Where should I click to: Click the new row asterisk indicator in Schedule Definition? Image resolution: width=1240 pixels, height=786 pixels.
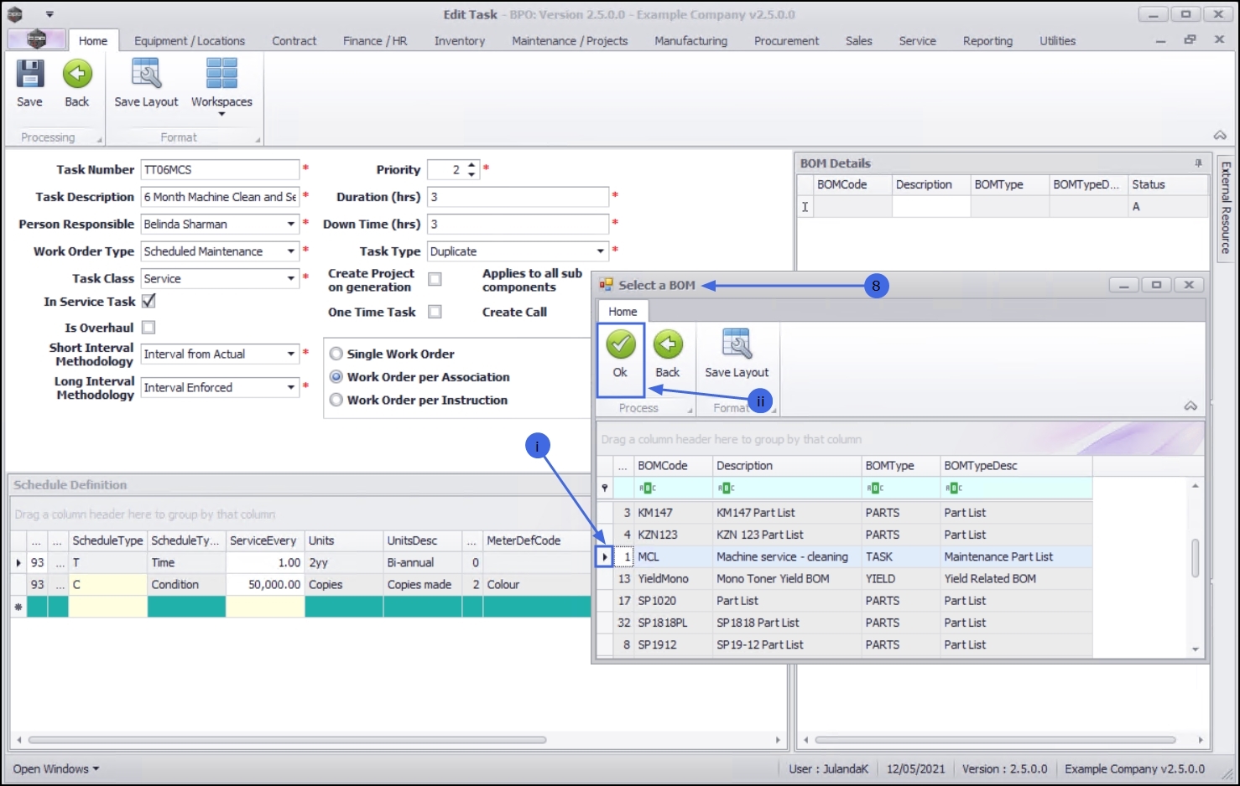[18, 607]
